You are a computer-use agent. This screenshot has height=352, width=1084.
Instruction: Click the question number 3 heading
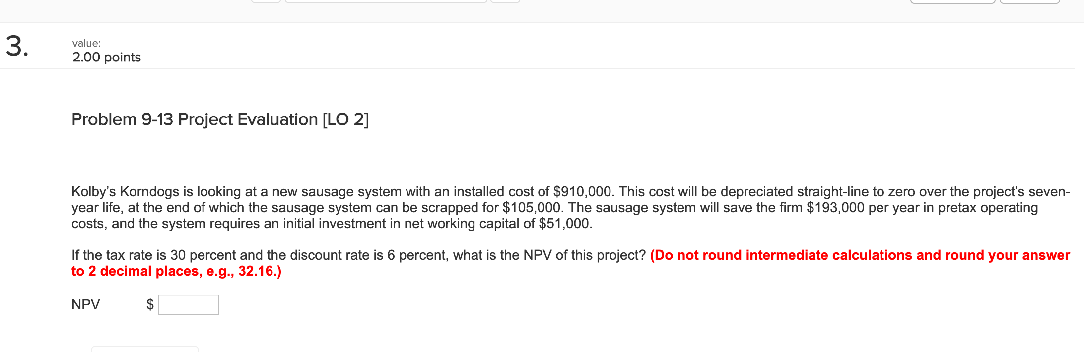16,47
